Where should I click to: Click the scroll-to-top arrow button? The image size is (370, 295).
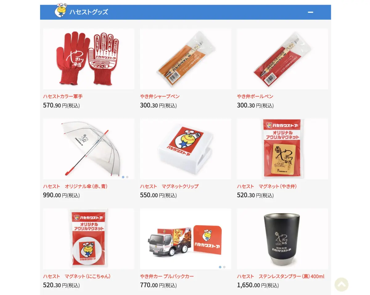tap(341, 285)
